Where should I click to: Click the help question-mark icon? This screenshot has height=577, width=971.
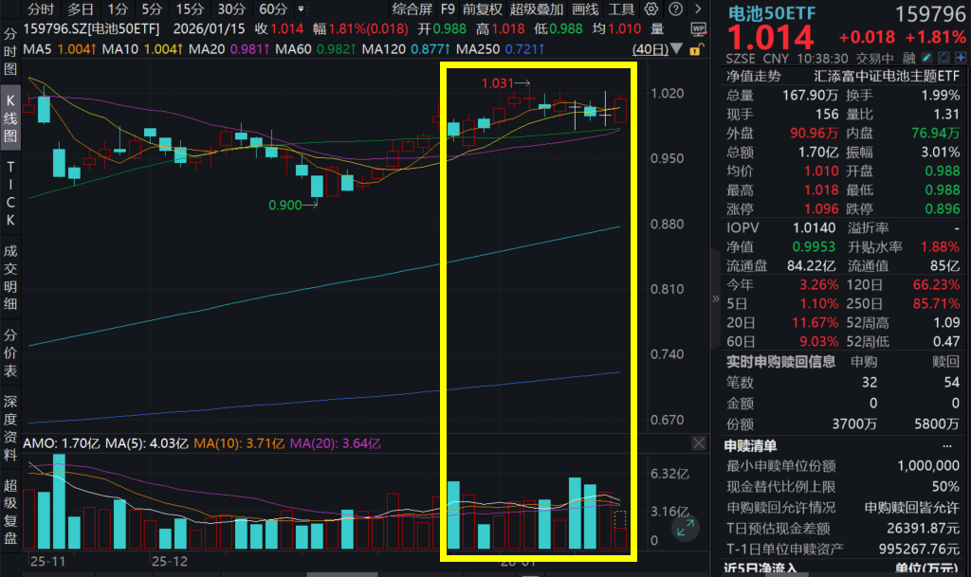674,8
